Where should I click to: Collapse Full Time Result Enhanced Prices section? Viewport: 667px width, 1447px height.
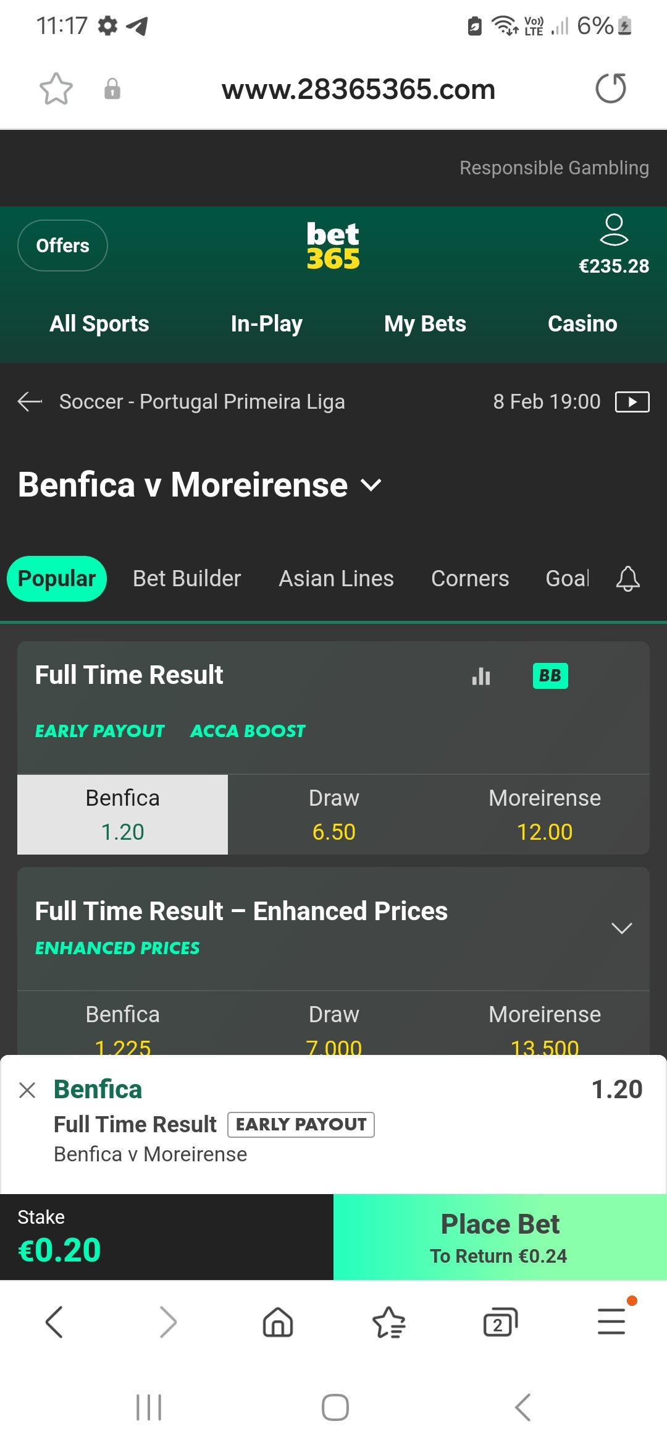[x=621, y=928]
